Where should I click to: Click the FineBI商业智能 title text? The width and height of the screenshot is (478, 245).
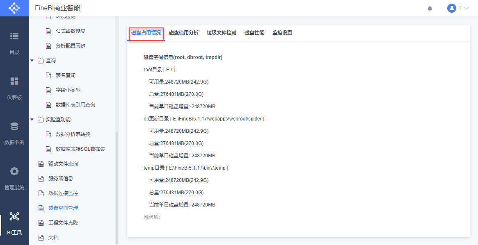point(57,8)
